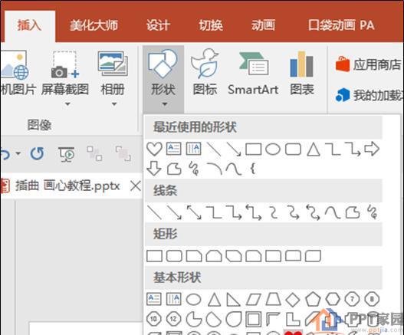
Task: Switch to the 切换 tab
Action: [211, 25]
